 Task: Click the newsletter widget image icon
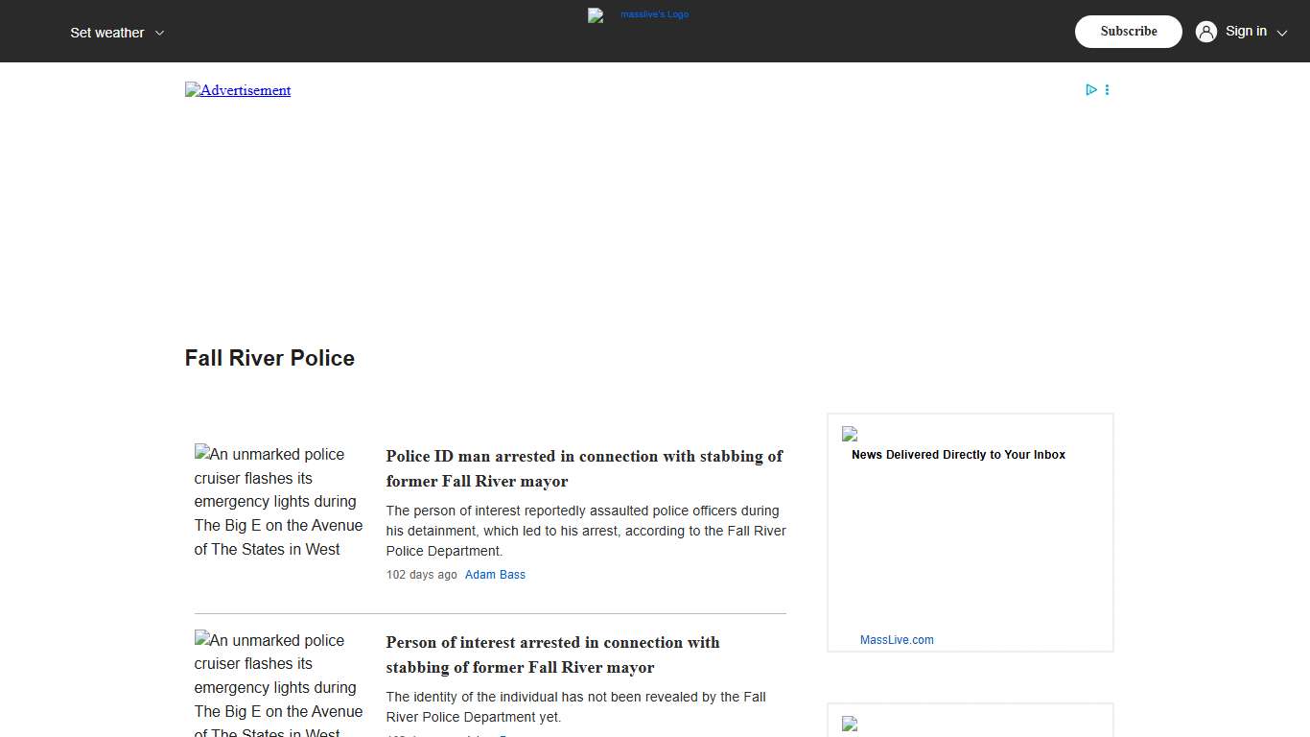click(849, 434)
